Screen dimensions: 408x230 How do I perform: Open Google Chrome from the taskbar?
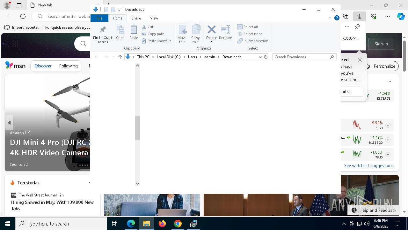coord(178,224)
